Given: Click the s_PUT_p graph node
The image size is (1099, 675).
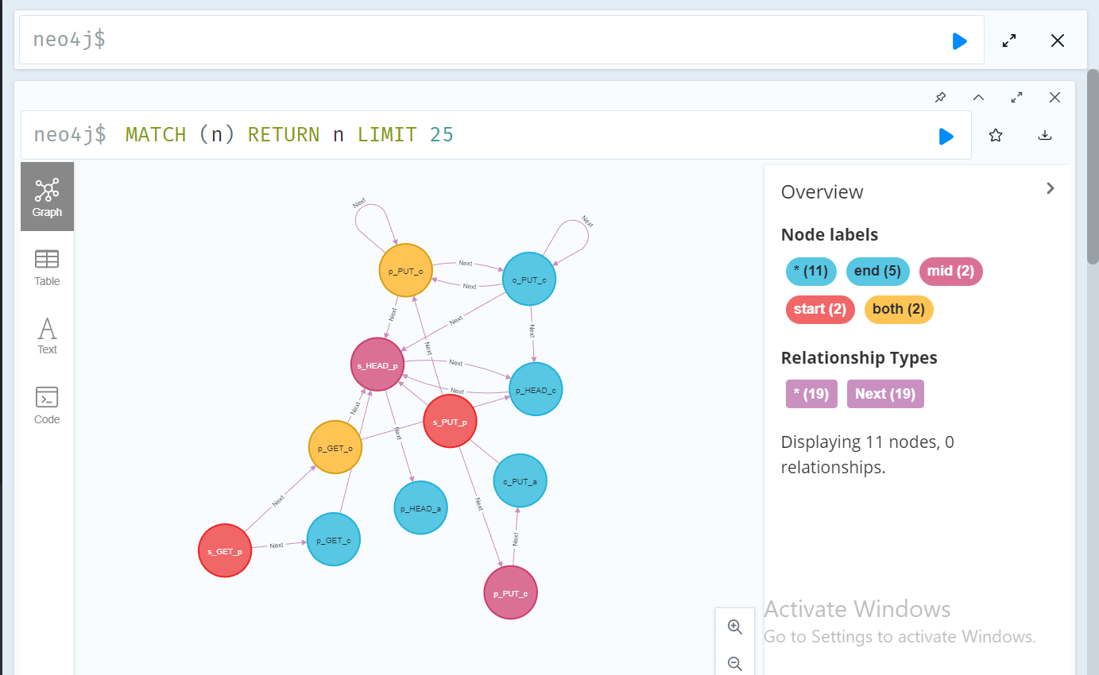Looking at the screenshot, I should coord(450,422).
